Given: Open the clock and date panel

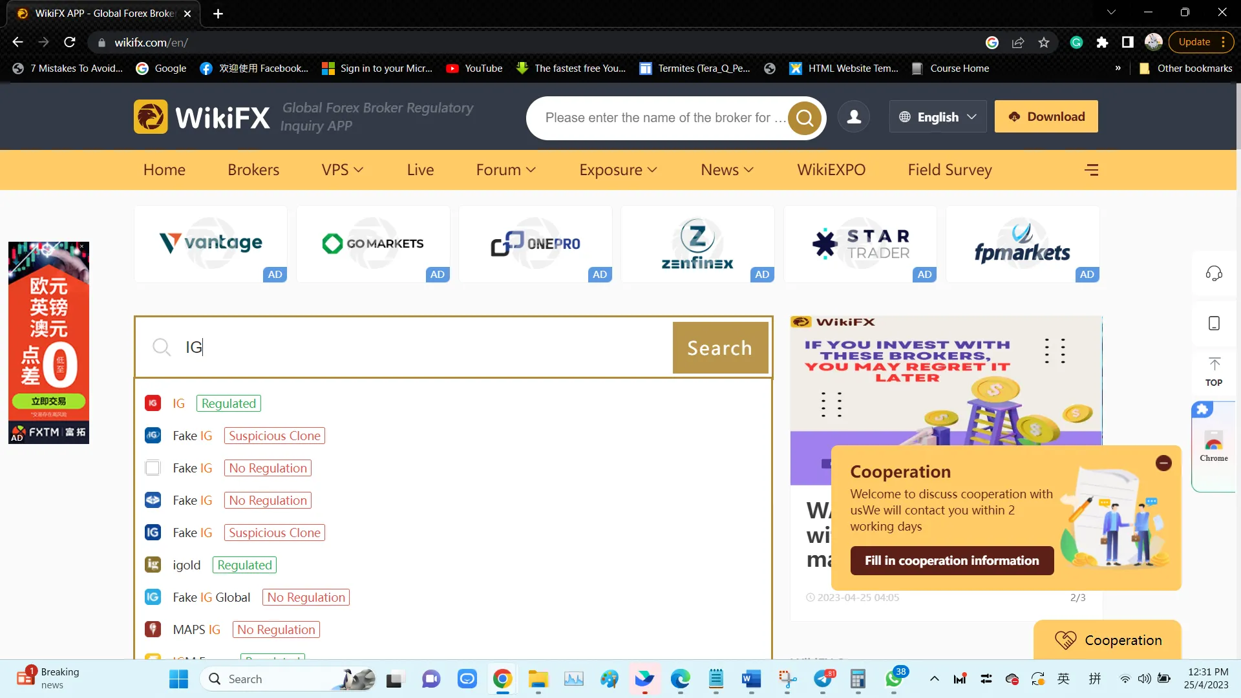Looking at the screenshot, I should coord(1207,679).
